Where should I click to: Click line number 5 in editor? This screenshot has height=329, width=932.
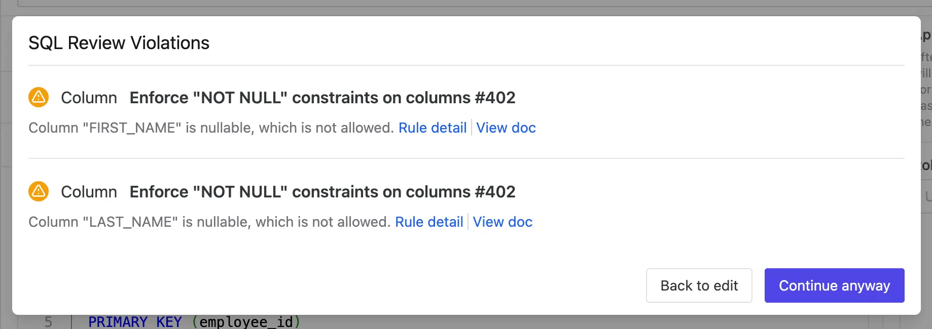coord(48,322)
